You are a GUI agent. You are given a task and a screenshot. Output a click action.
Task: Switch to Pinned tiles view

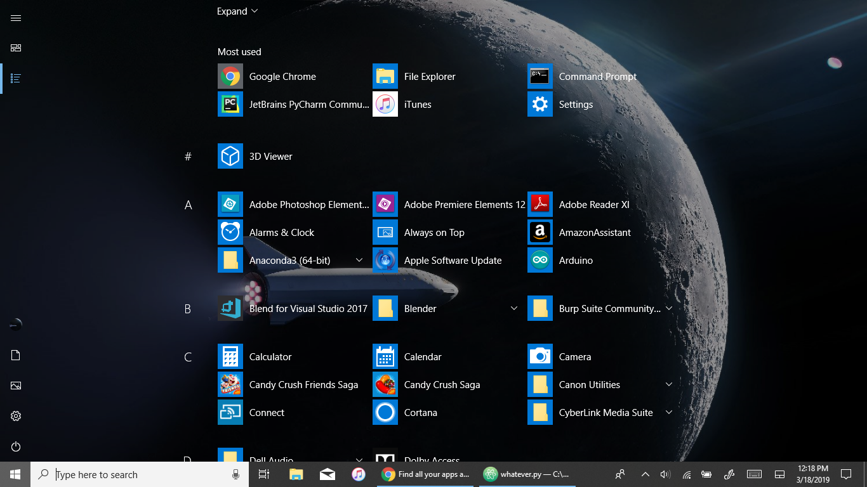click(16, 48)
